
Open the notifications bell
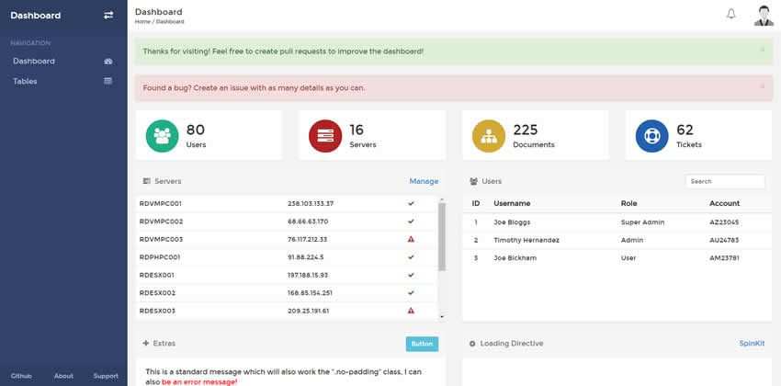(731, 14)
